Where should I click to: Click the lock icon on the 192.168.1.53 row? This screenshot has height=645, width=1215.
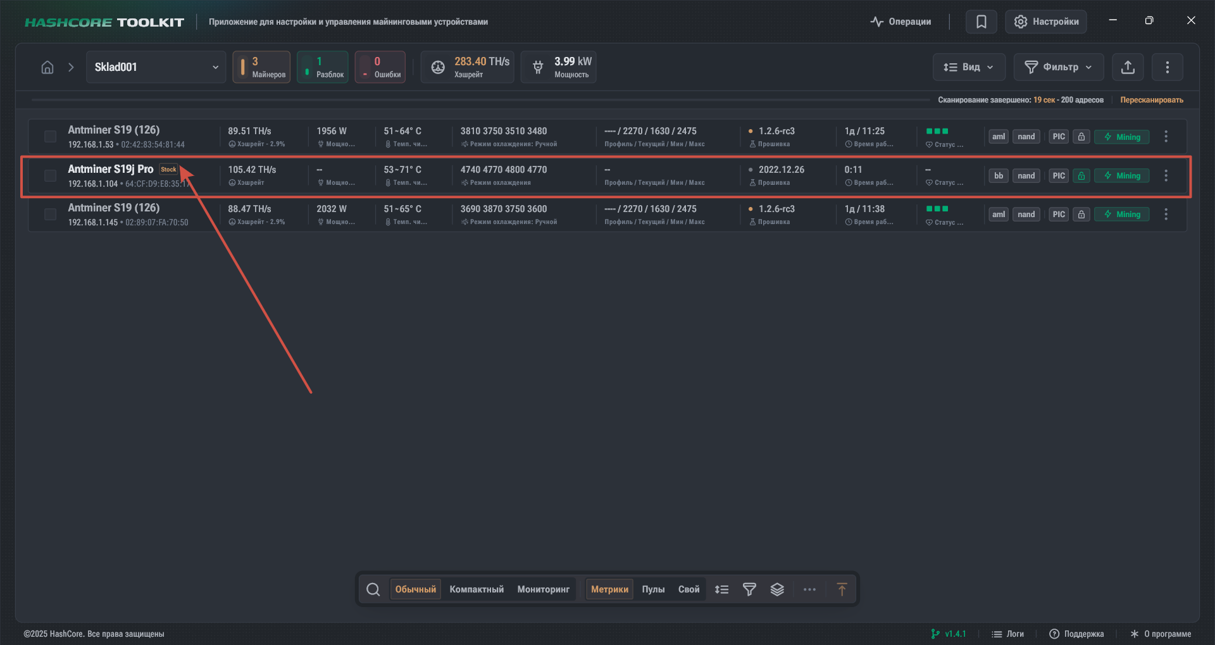[1081, 137]
